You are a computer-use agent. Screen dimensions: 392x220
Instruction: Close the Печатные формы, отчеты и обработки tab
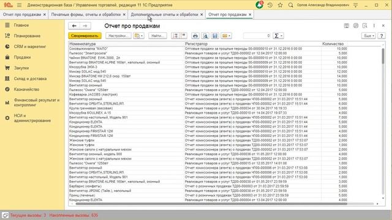point(124,15)
